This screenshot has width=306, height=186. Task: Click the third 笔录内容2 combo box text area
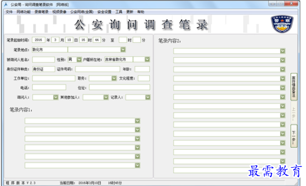click(227, 70)
